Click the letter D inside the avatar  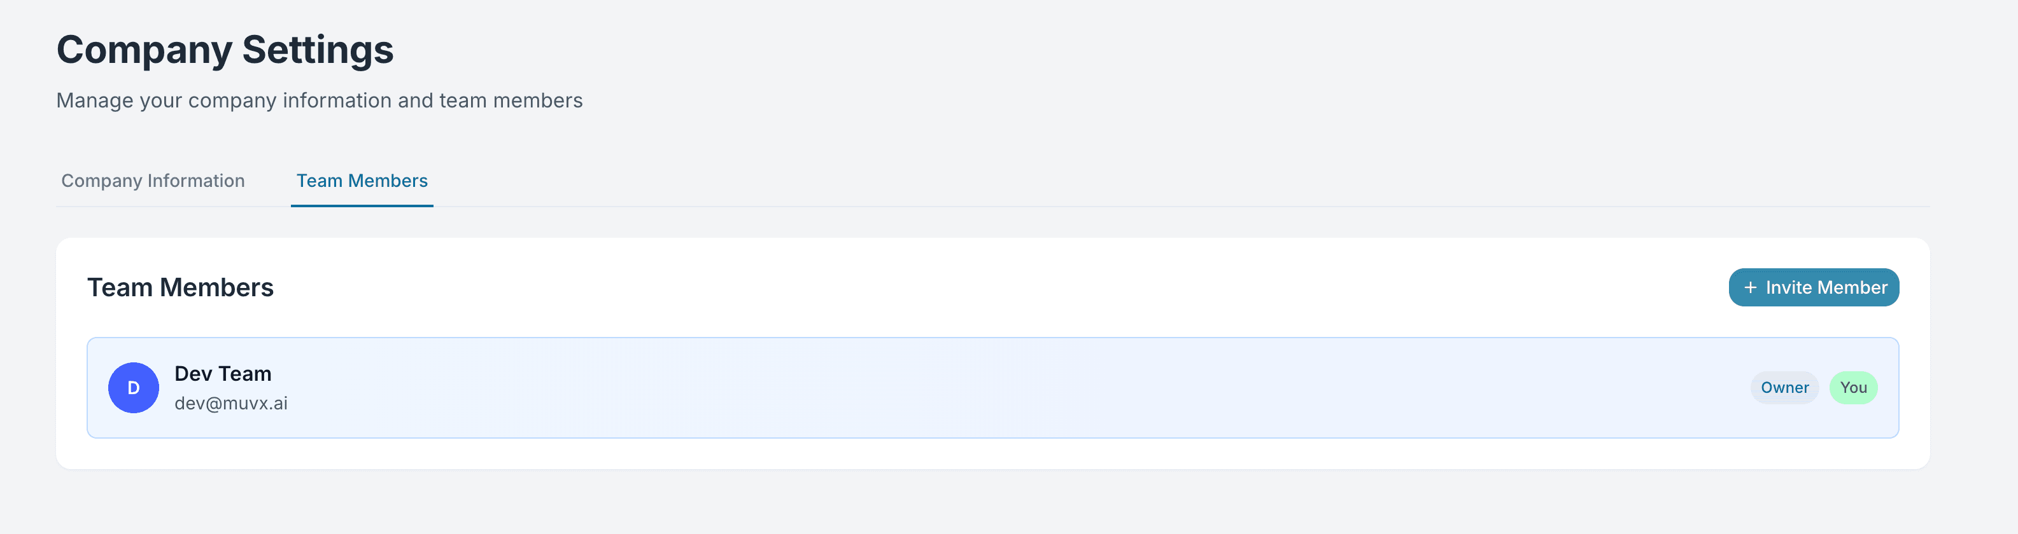coord(133,388)
